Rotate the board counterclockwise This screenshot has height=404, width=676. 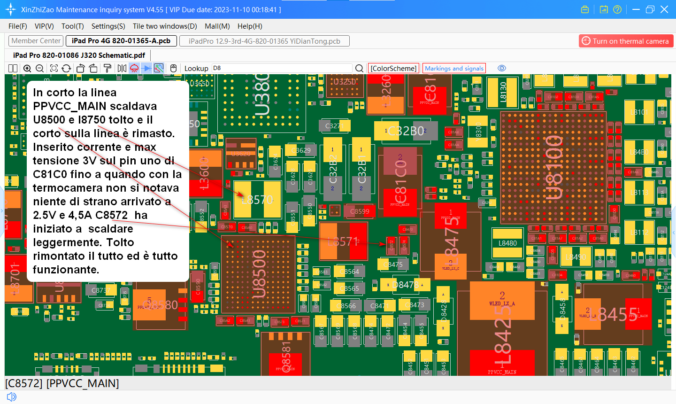(x=80, y=69)
